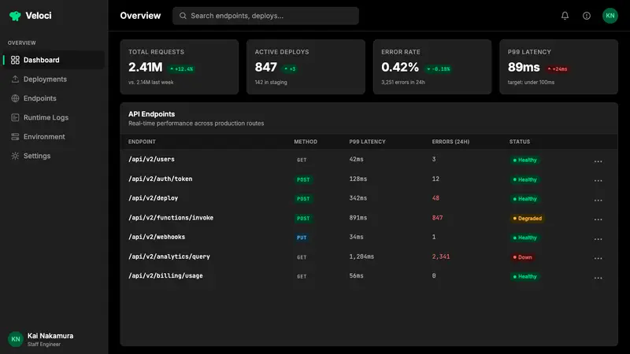Click the Dashboard grid icon

click(x=15, y=61)
